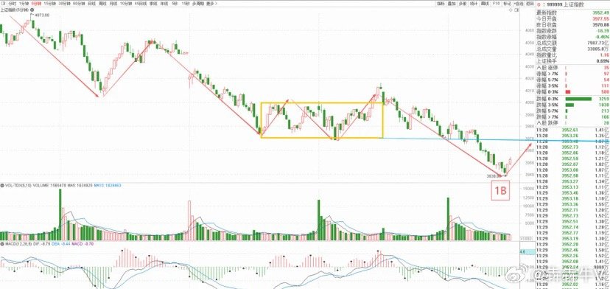Open the 多周期 multi-period view
The width and height of the screenshot is (610, 289).
pyautogui.click(x=198, y=4)
